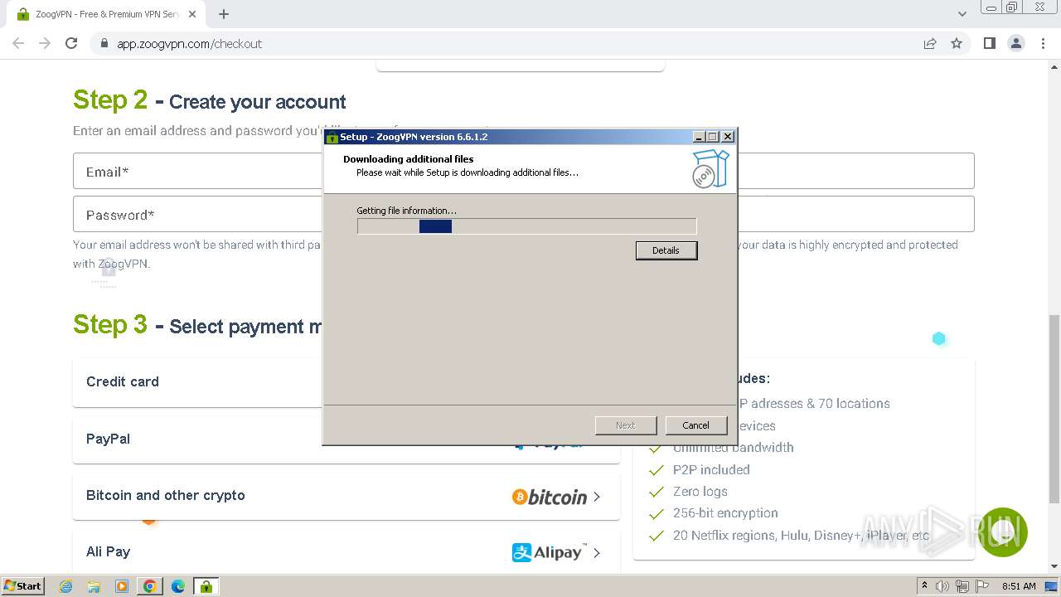1061x597 pixels.
Task: Click the bitcoin logo
Action: click(x=550, y=497)
